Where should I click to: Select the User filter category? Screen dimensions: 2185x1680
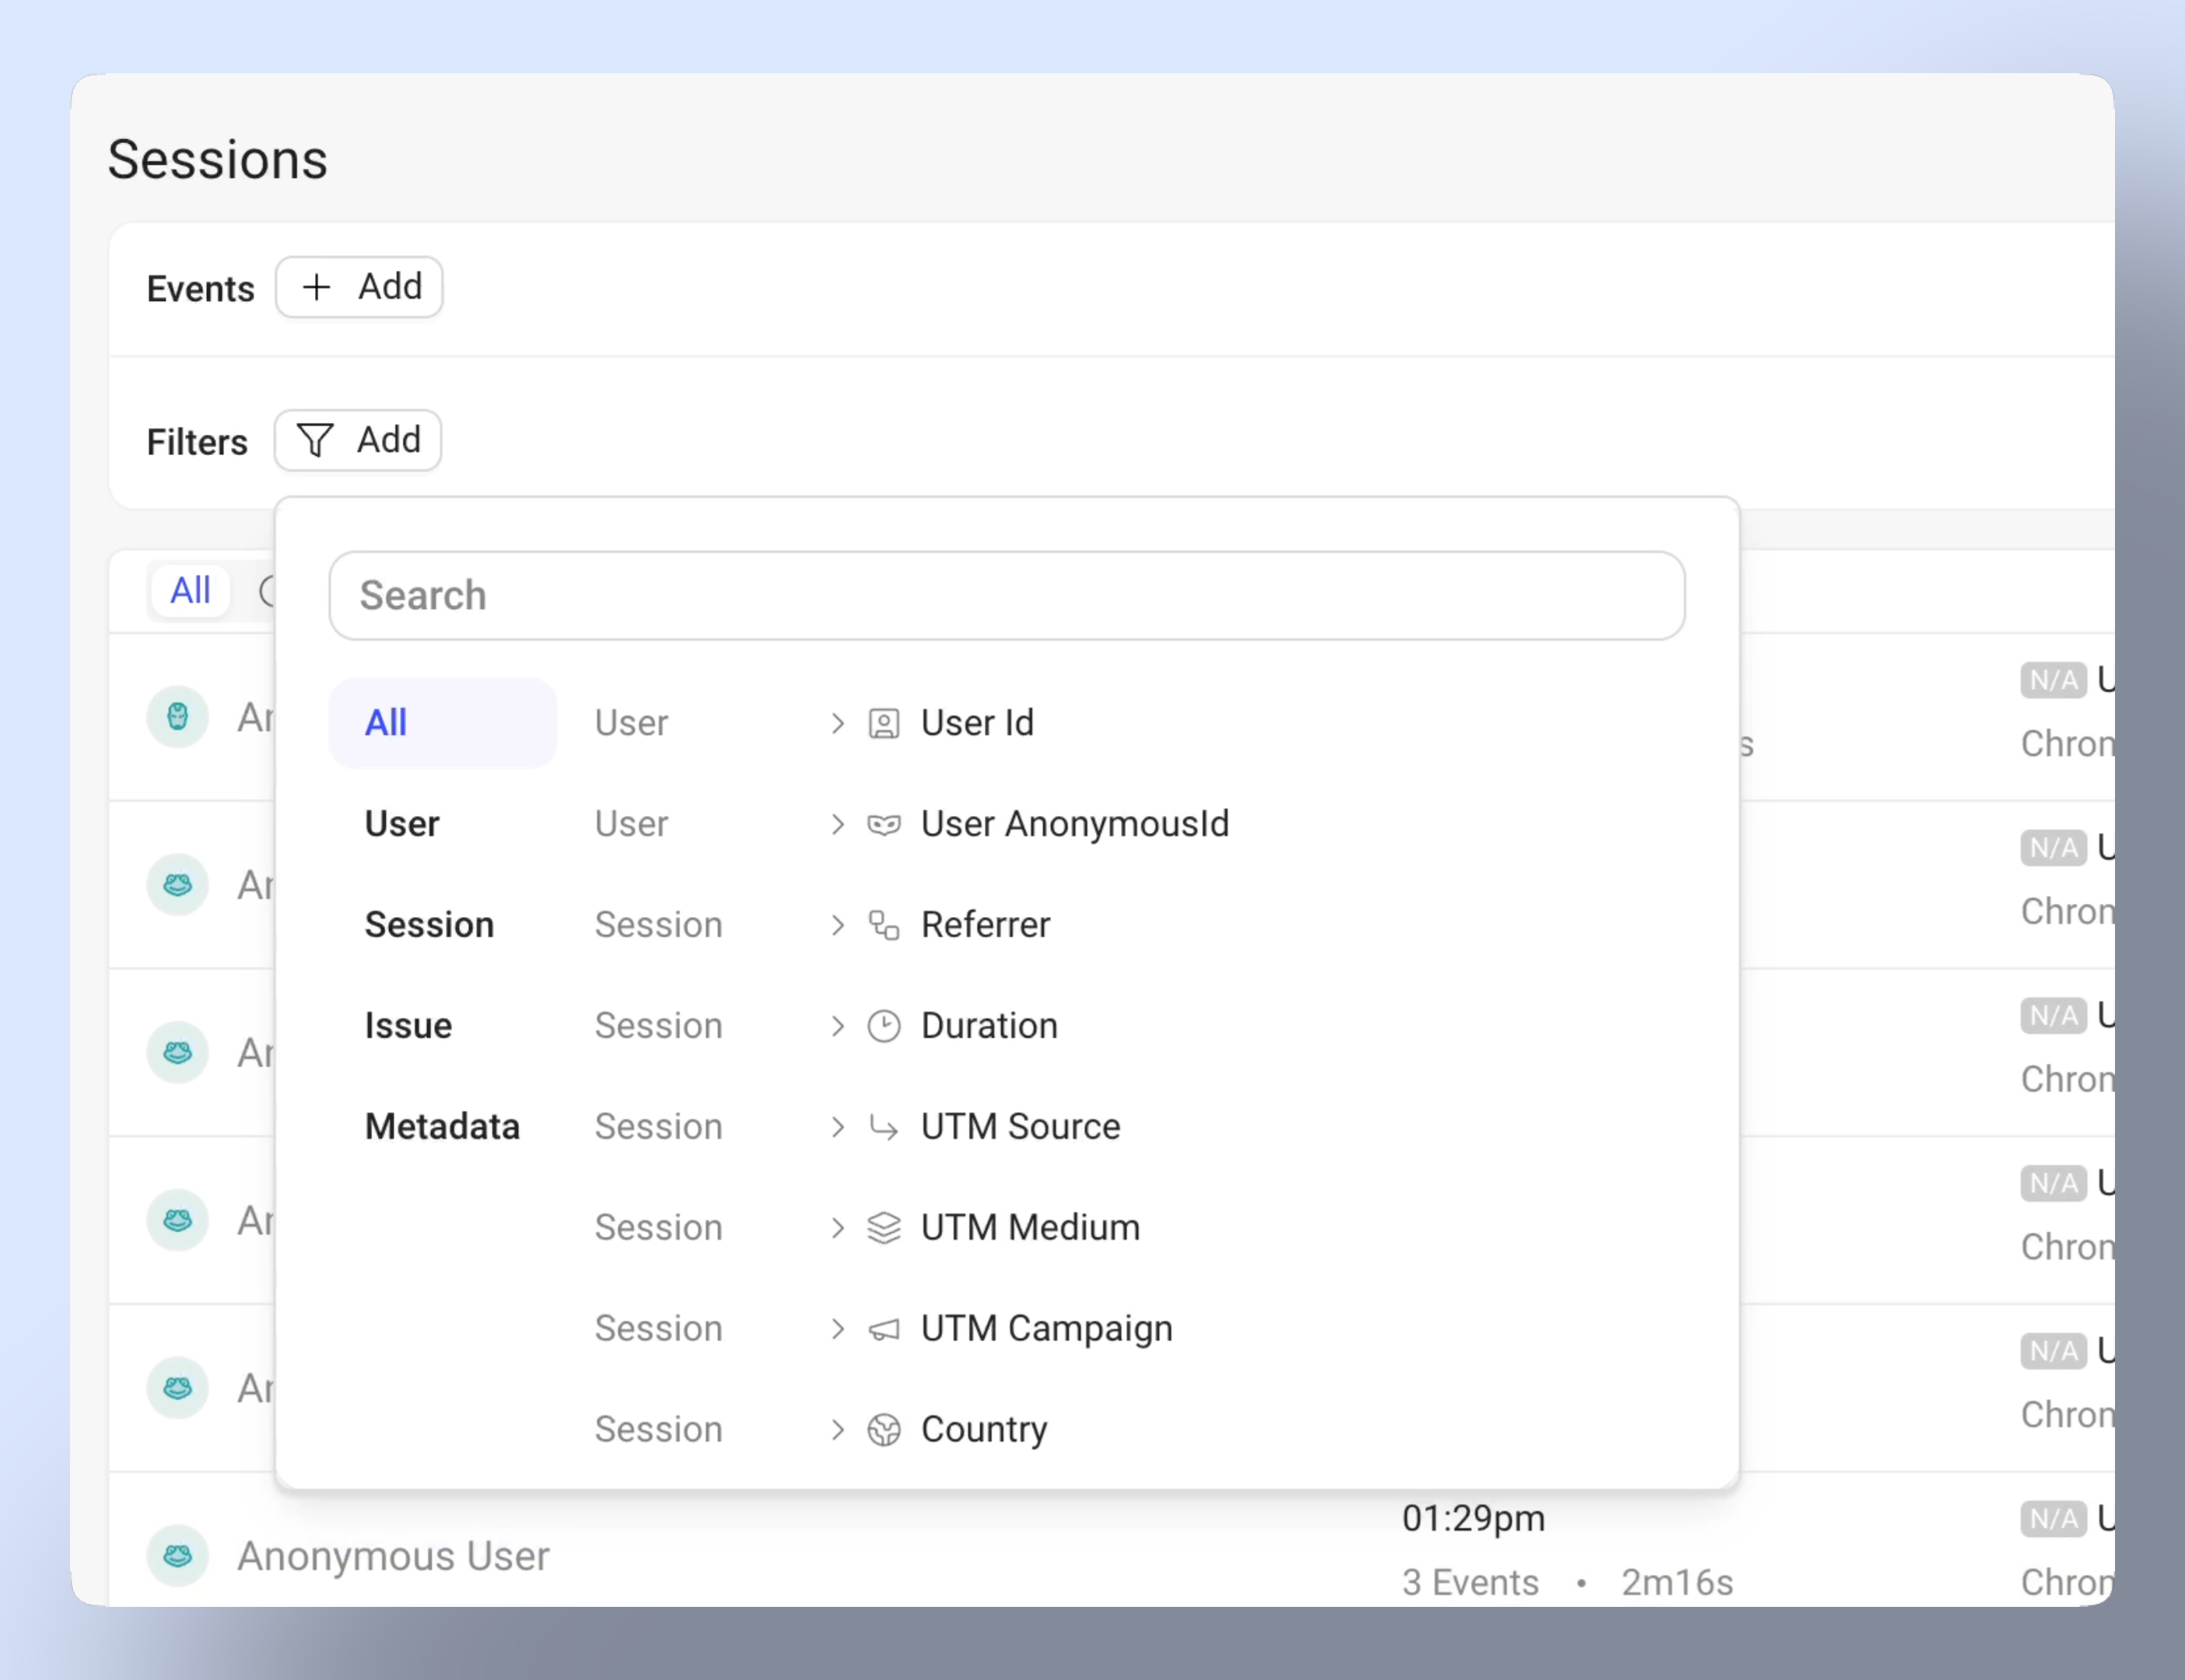pos(402,824)
